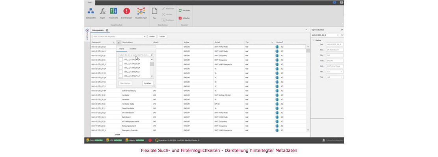Click Beschreibung column header
The image size is (438, 157).
(x=137, y=42)
